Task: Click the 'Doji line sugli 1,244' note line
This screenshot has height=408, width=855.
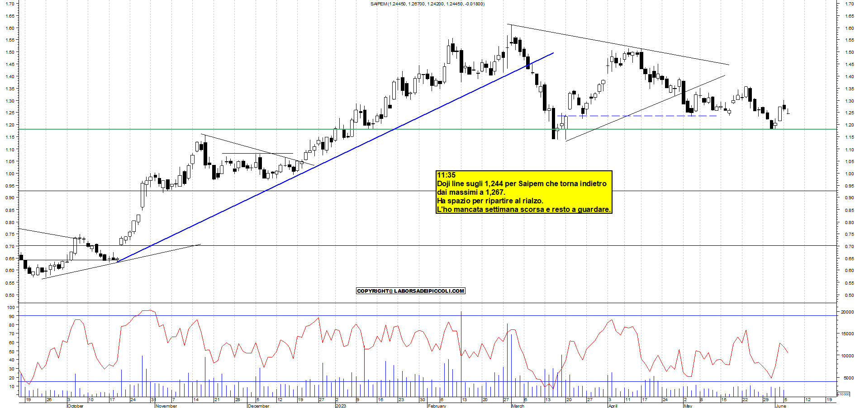Action: click(x=522, y=184)
